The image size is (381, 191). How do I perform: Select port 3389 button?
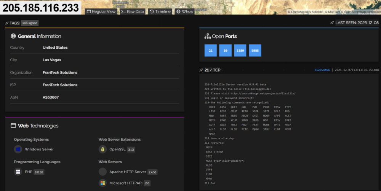[x=240, y=51]
